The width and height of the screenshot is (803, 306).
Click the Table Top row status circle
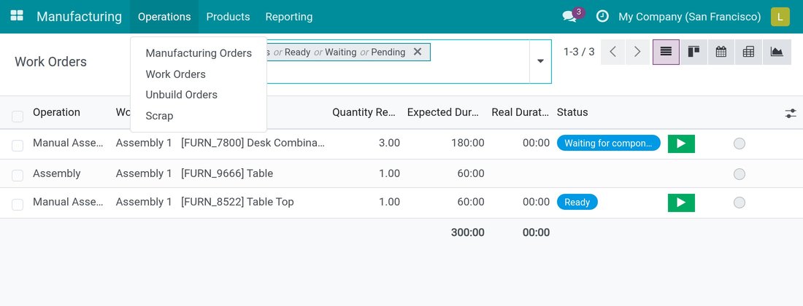point(739,203)
